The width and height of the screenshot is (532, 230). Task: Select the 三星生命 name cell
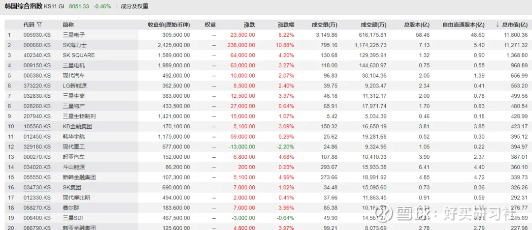(73, 96)
